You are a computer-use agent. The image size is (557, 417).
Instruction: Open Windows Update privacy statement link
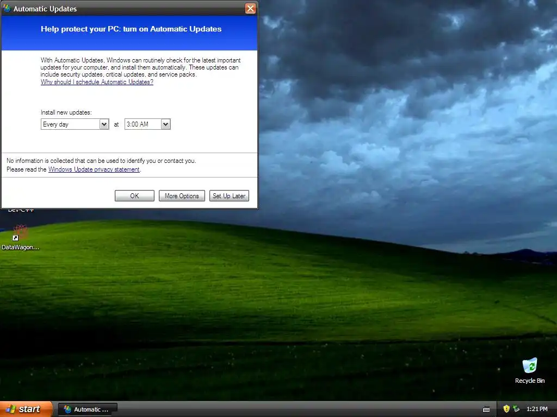(94, 169)
